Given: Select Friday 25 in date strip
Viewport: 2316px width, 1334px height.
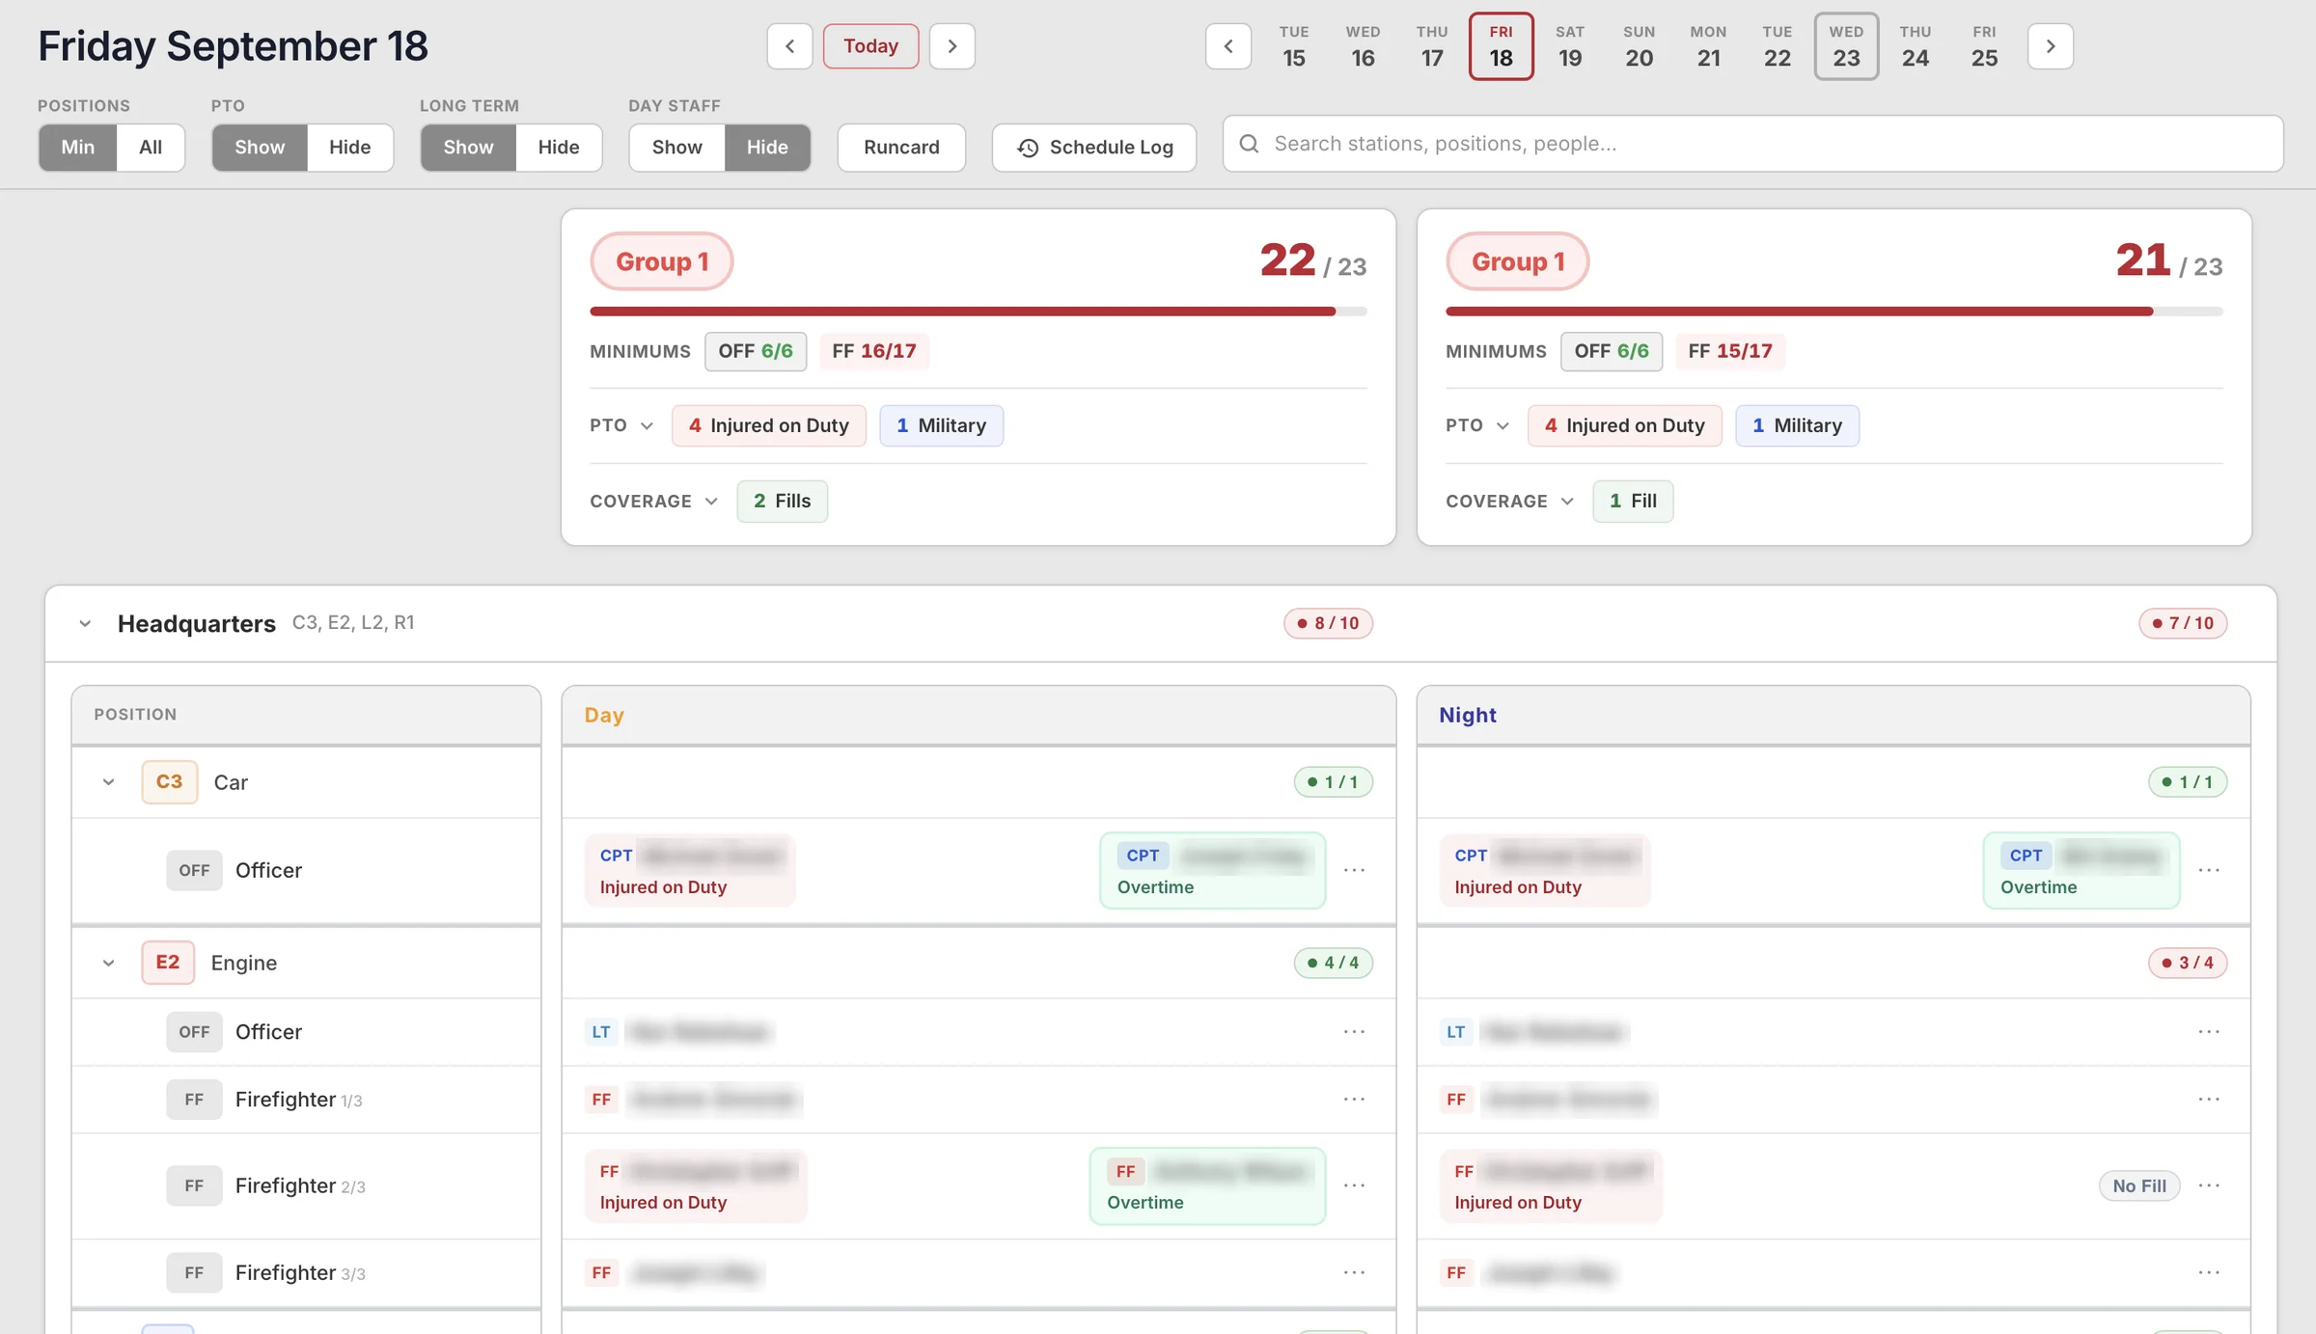Looking at the screenshot, I should (x=1984, y=46).
